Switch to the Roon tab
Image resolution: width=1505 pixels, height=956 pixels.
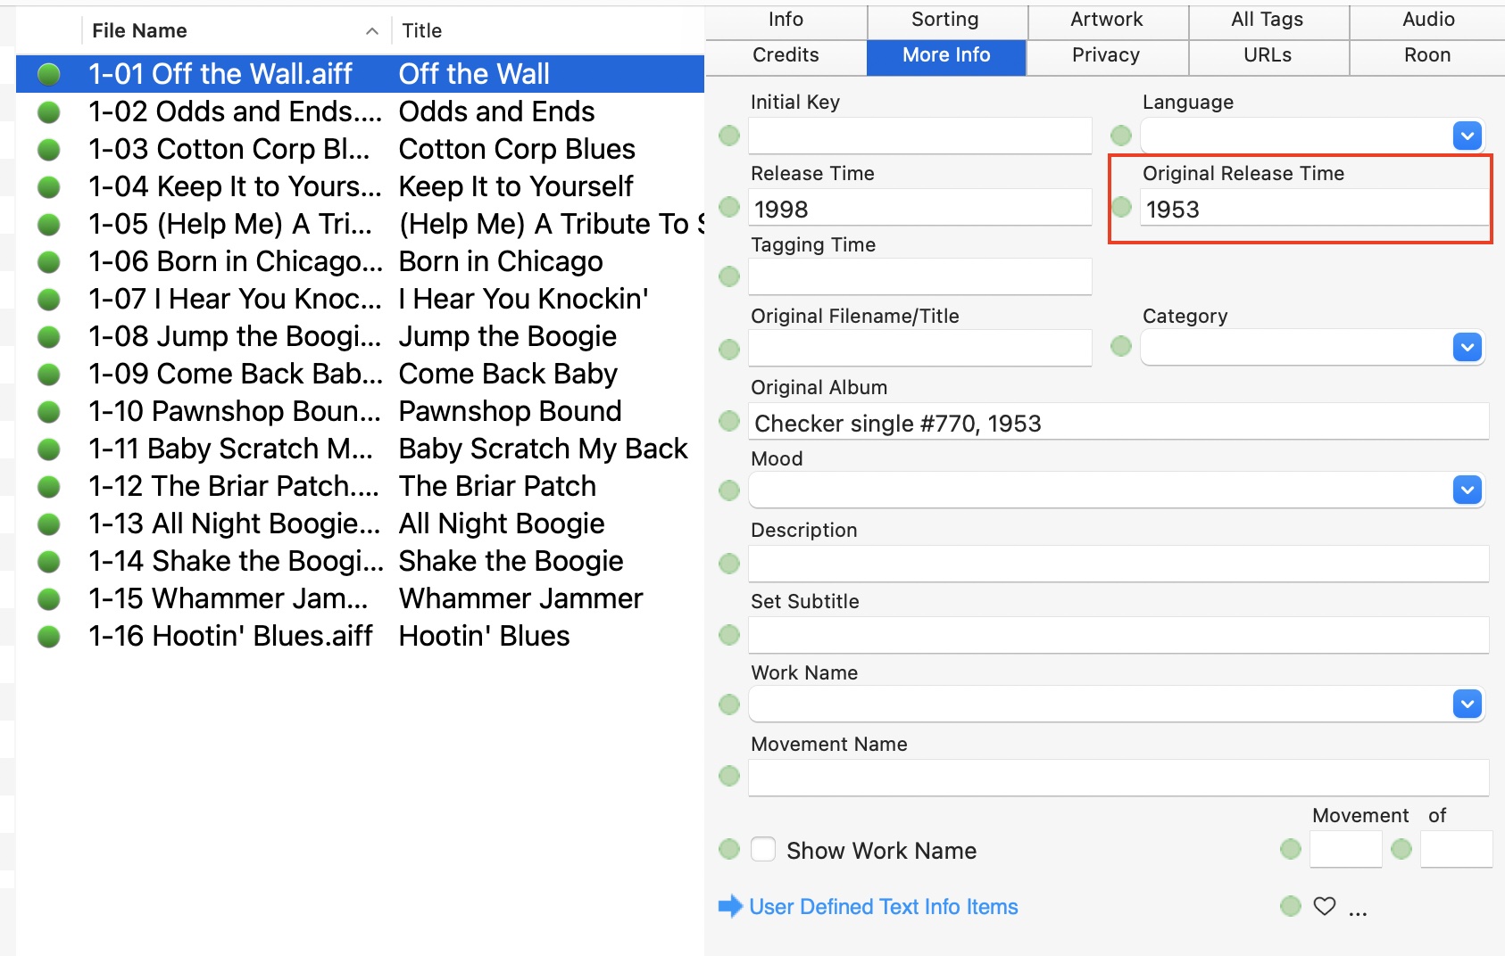pyautogui.click(x=1427, y=55)
